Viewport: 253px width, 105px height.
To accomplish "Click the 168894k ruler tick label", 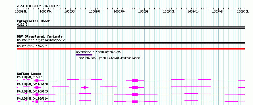I will (x=21, y=11).
